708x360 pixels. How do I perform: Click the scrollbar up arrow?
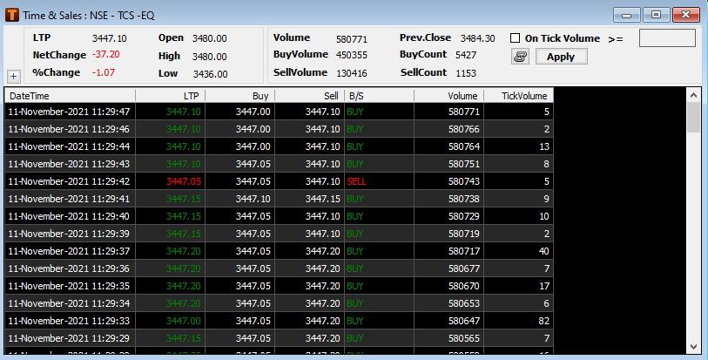click(x=693, y=95)
